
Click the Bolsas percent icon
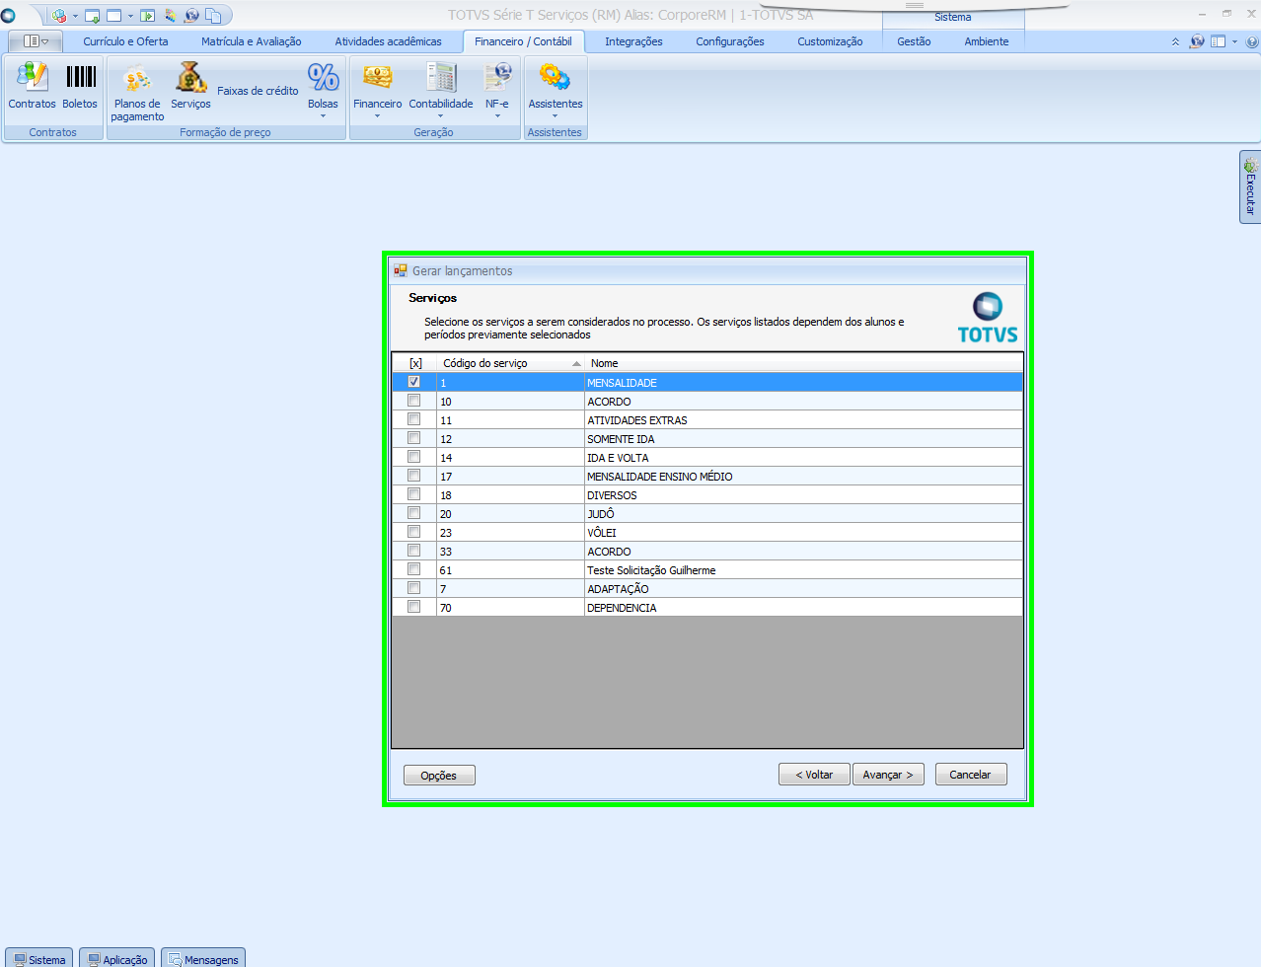click(323, 77)
